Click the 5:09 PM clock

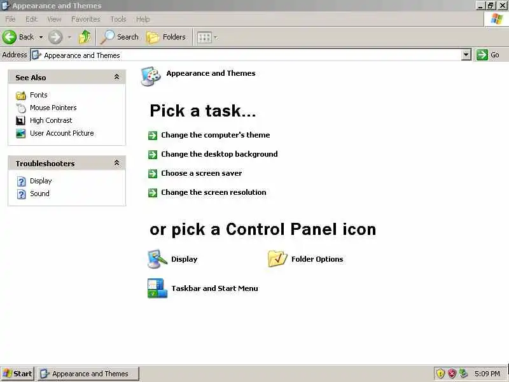coord(487,374)
